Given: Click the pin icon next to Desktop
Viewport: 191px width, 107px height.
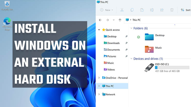Looking at the screenshot, I should coord(127,36).
